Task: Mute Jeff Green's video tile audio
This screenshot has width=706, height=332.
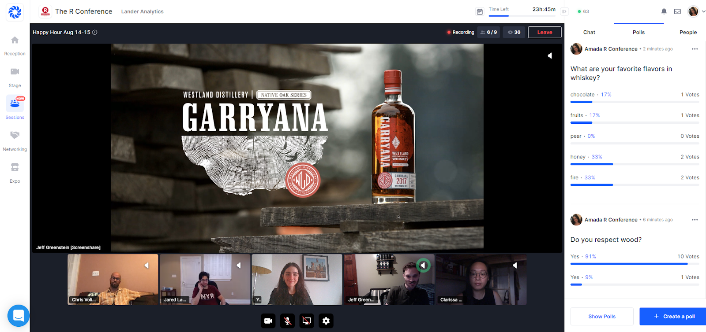Action: 423,266
